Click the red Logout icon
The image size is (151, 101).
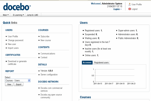coord(130,9)
